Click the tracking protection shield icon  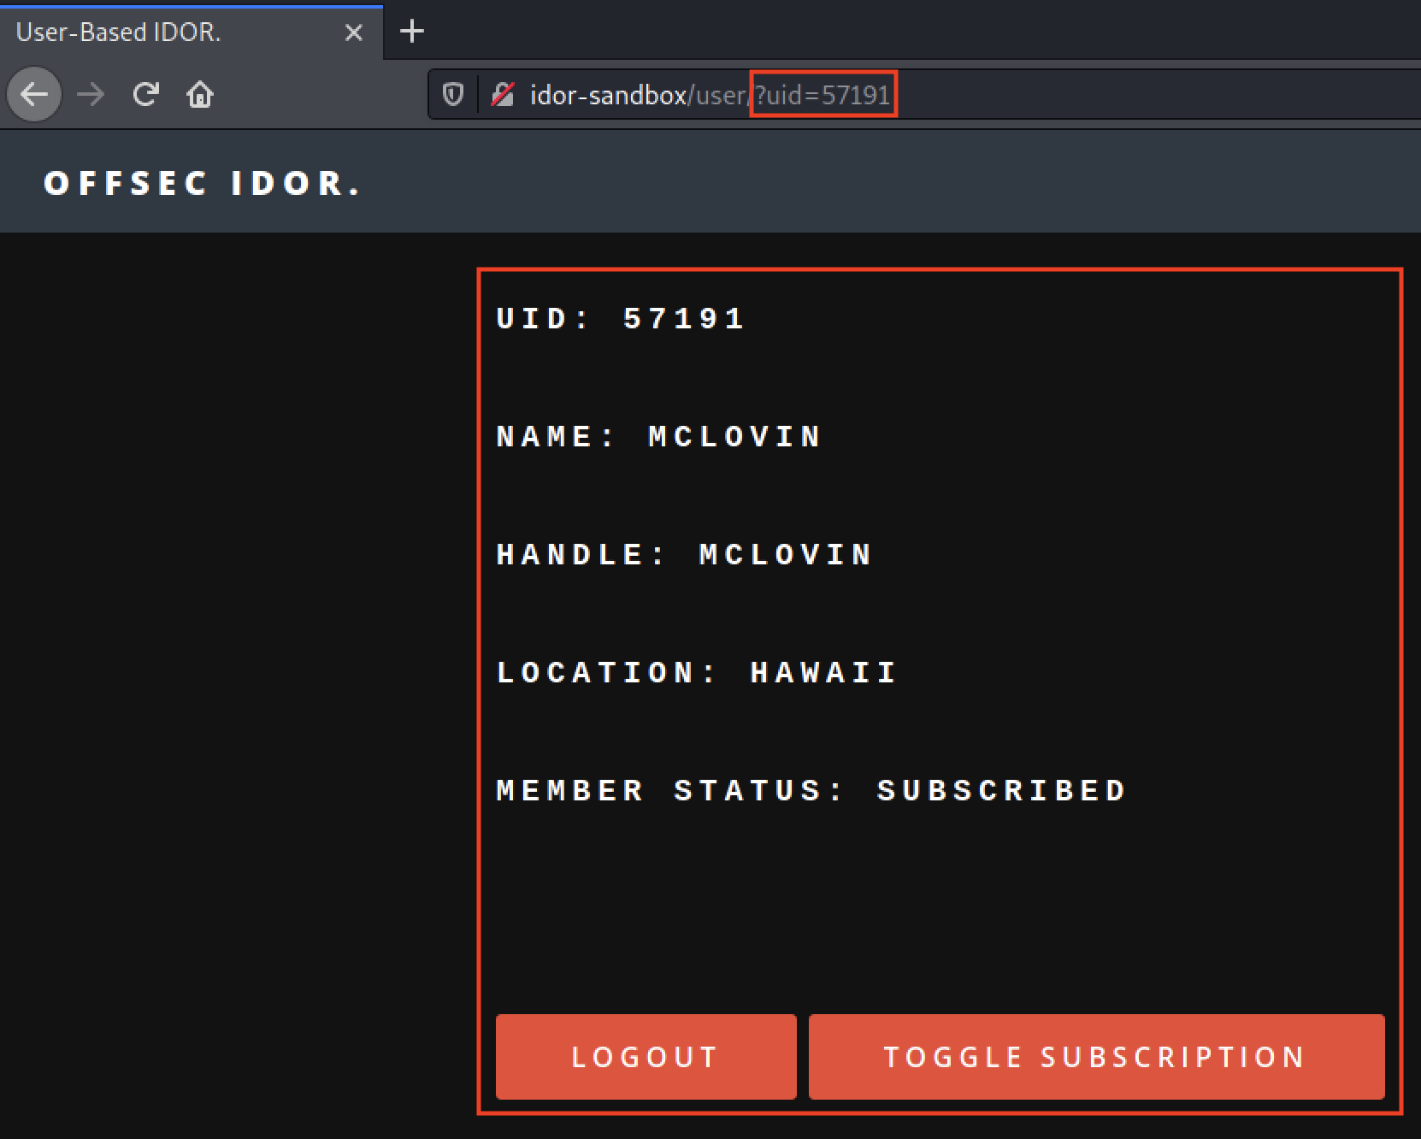453,94
